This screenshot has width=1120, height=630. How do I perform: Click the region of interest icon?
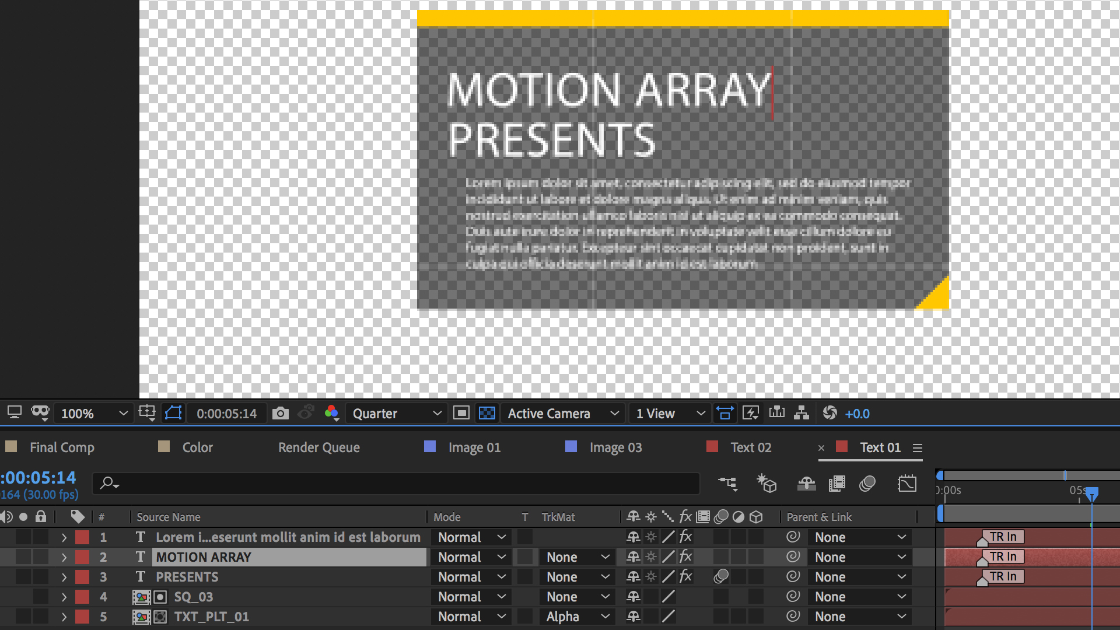pos(461,414)
